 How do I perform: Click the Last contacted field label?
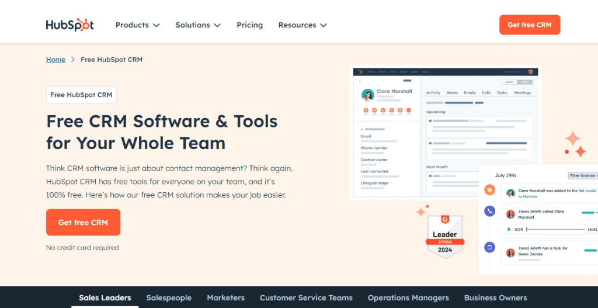pos(374,171)
